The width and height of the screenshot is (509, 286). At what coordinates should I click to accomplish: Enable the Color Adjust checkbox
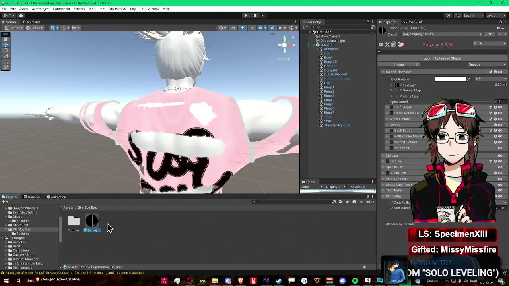click(x=391, y=107)
